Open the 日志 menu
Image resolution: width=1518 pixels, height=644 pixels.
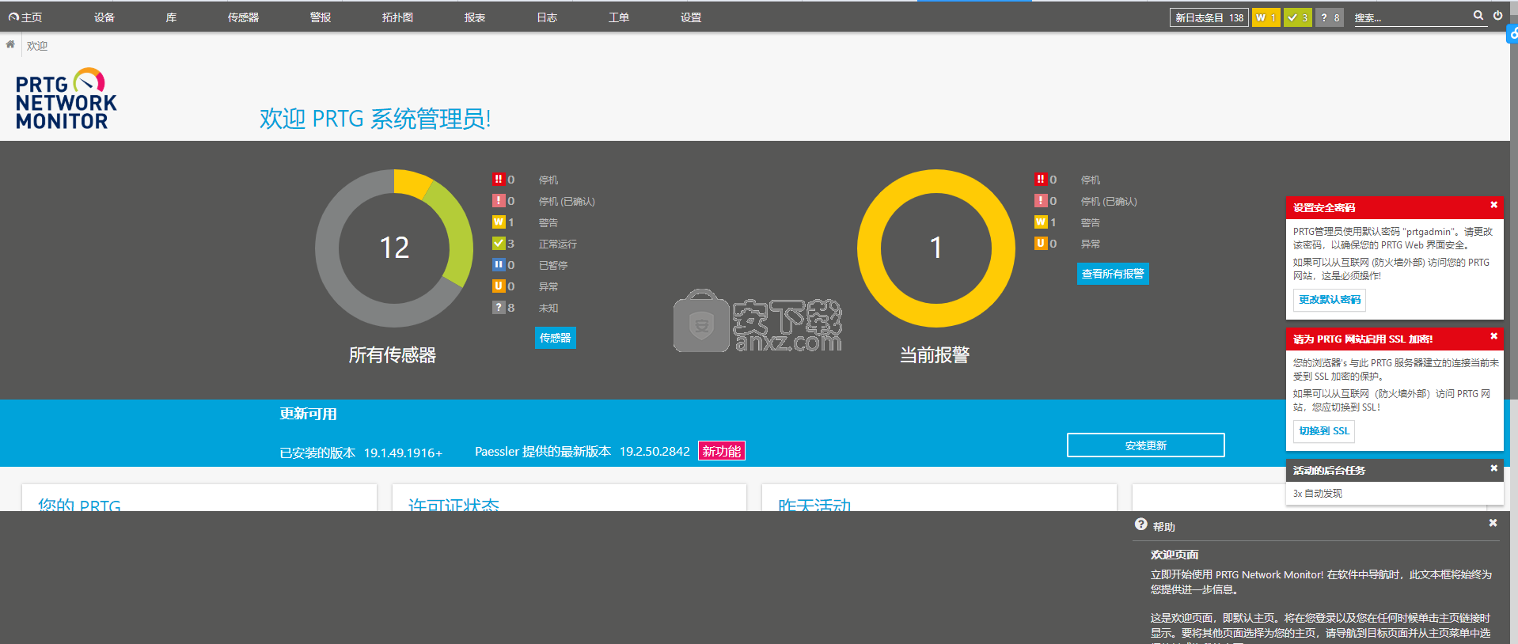point(547,17)
